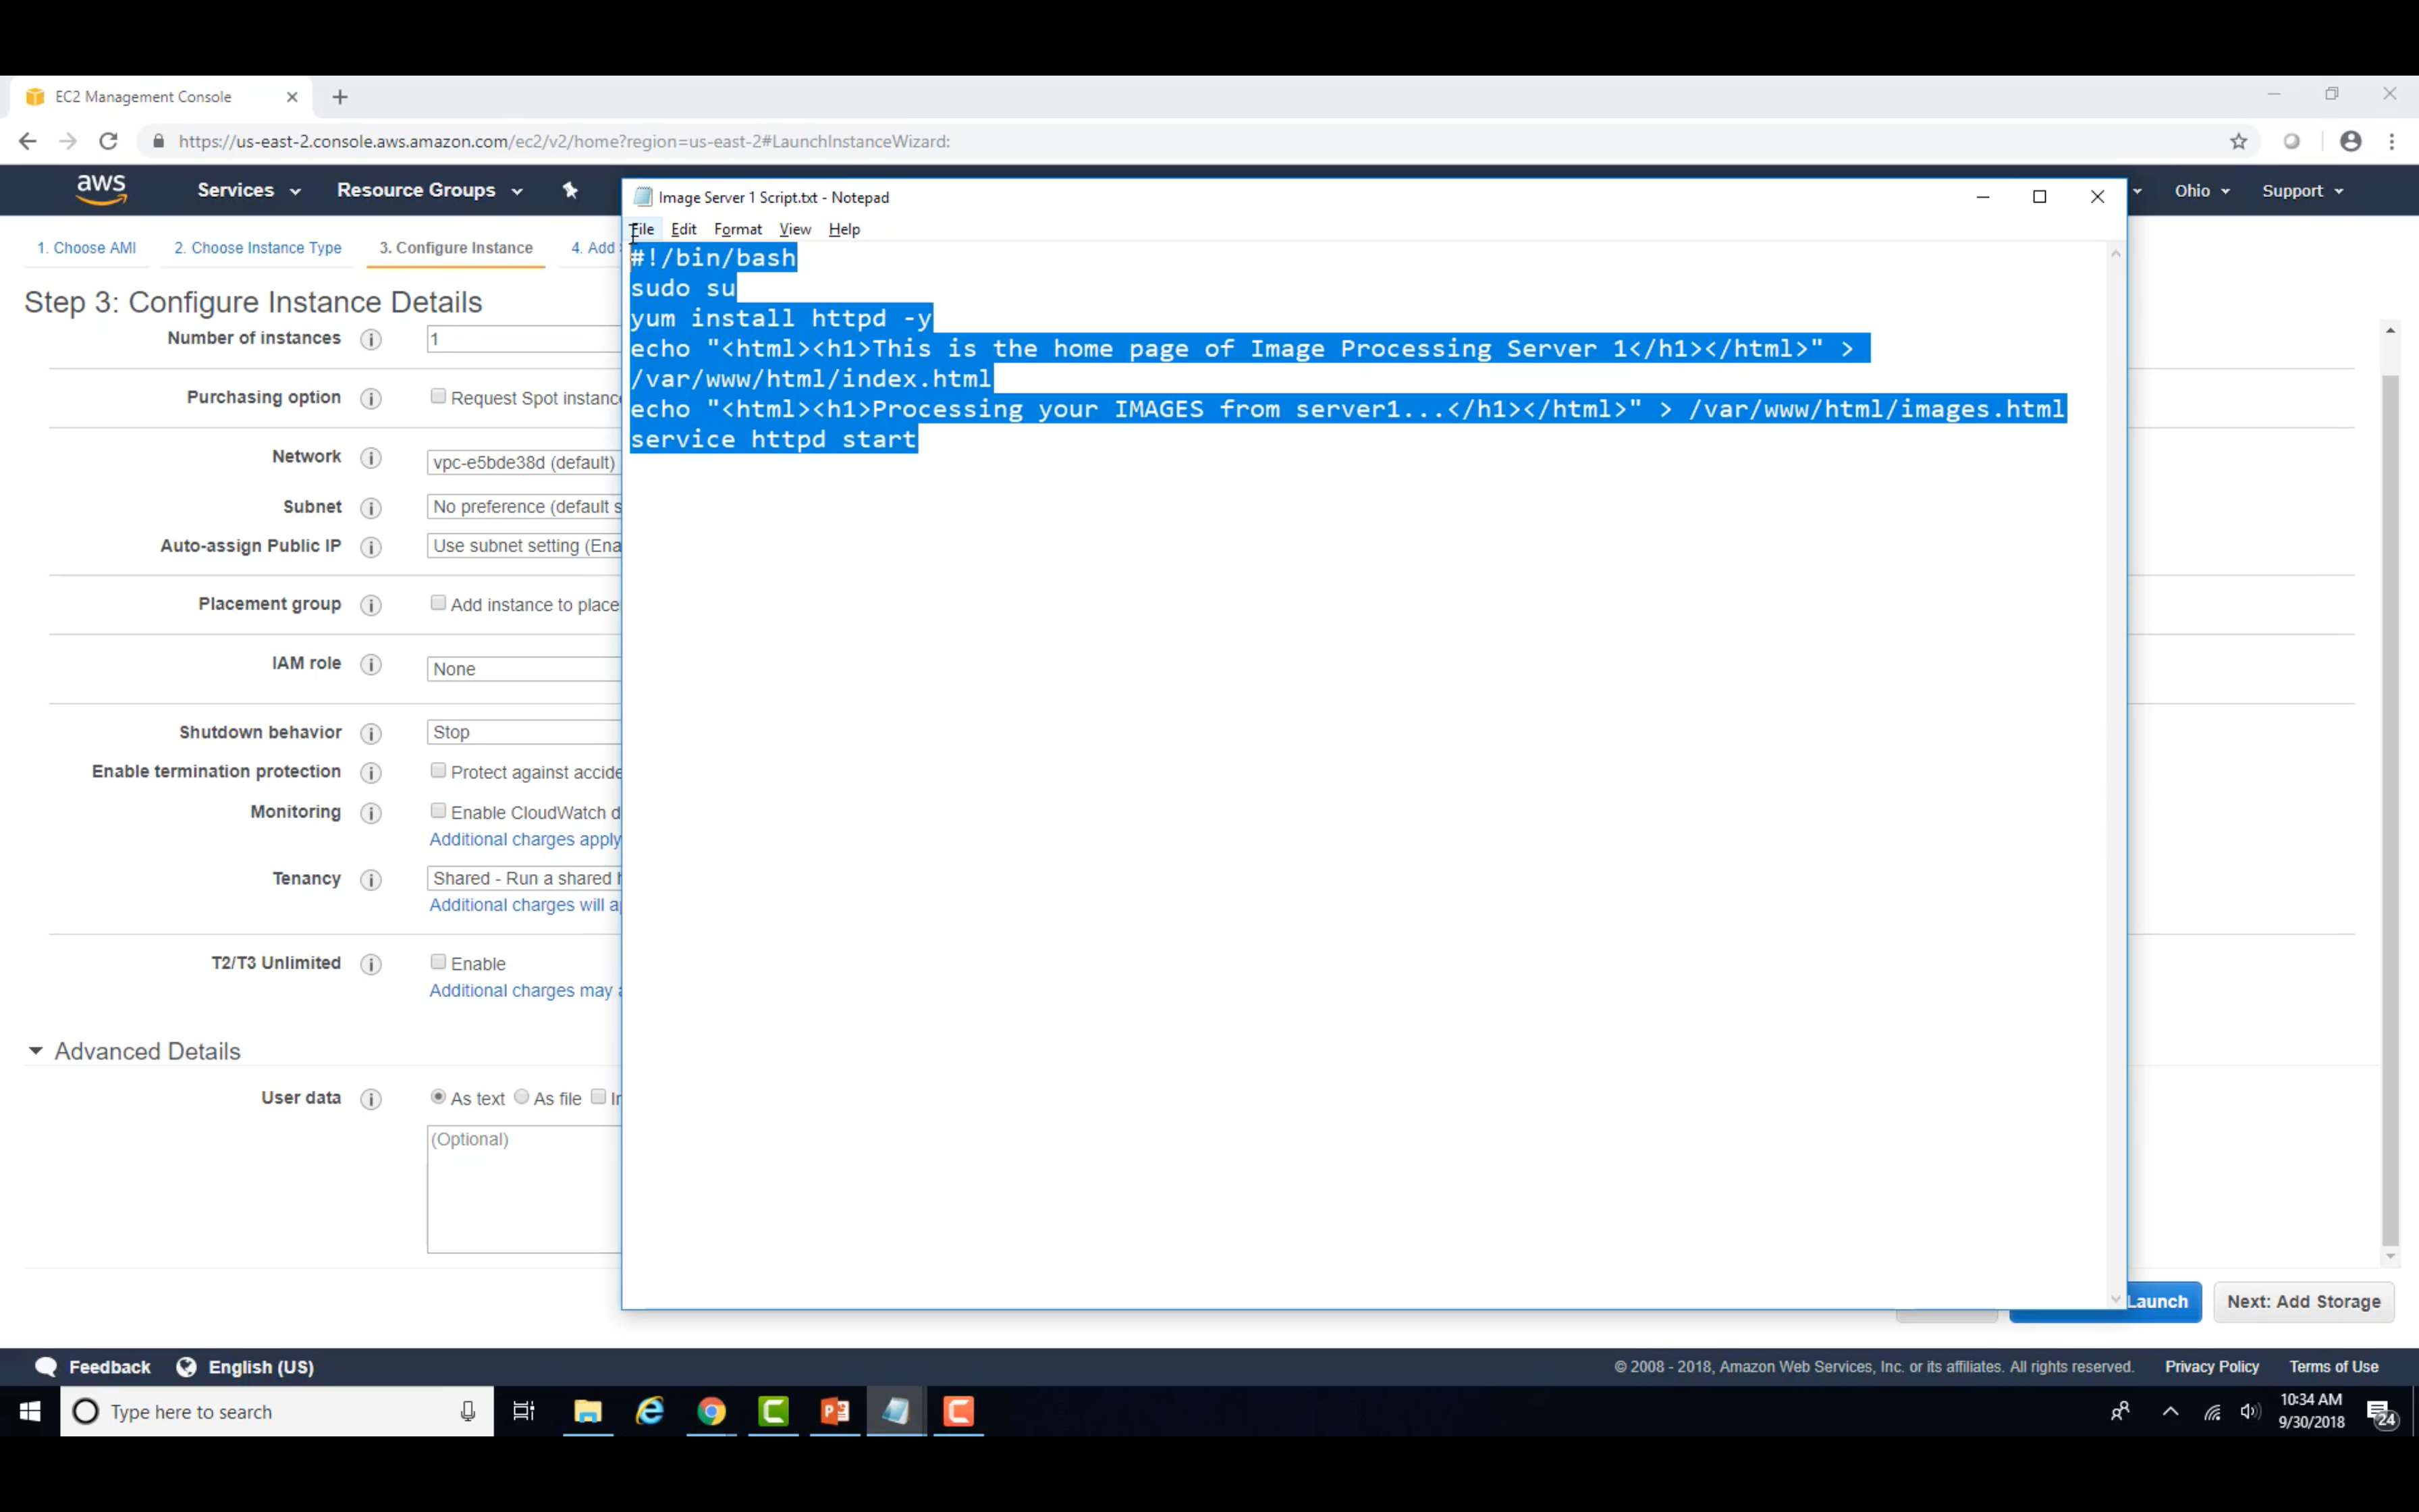Open File Explorer from the taskbar
This screenshot has height=1512, width=2419.
[x=588, y=1411]
